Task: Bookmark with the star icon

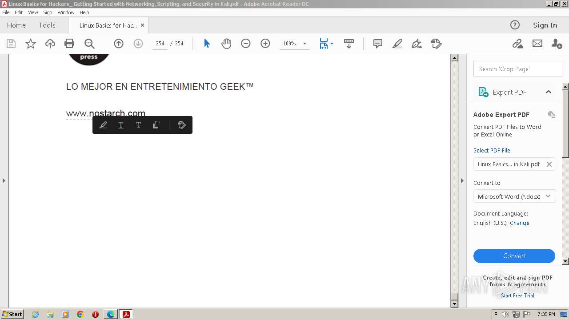Action: [x=30, y=44]
